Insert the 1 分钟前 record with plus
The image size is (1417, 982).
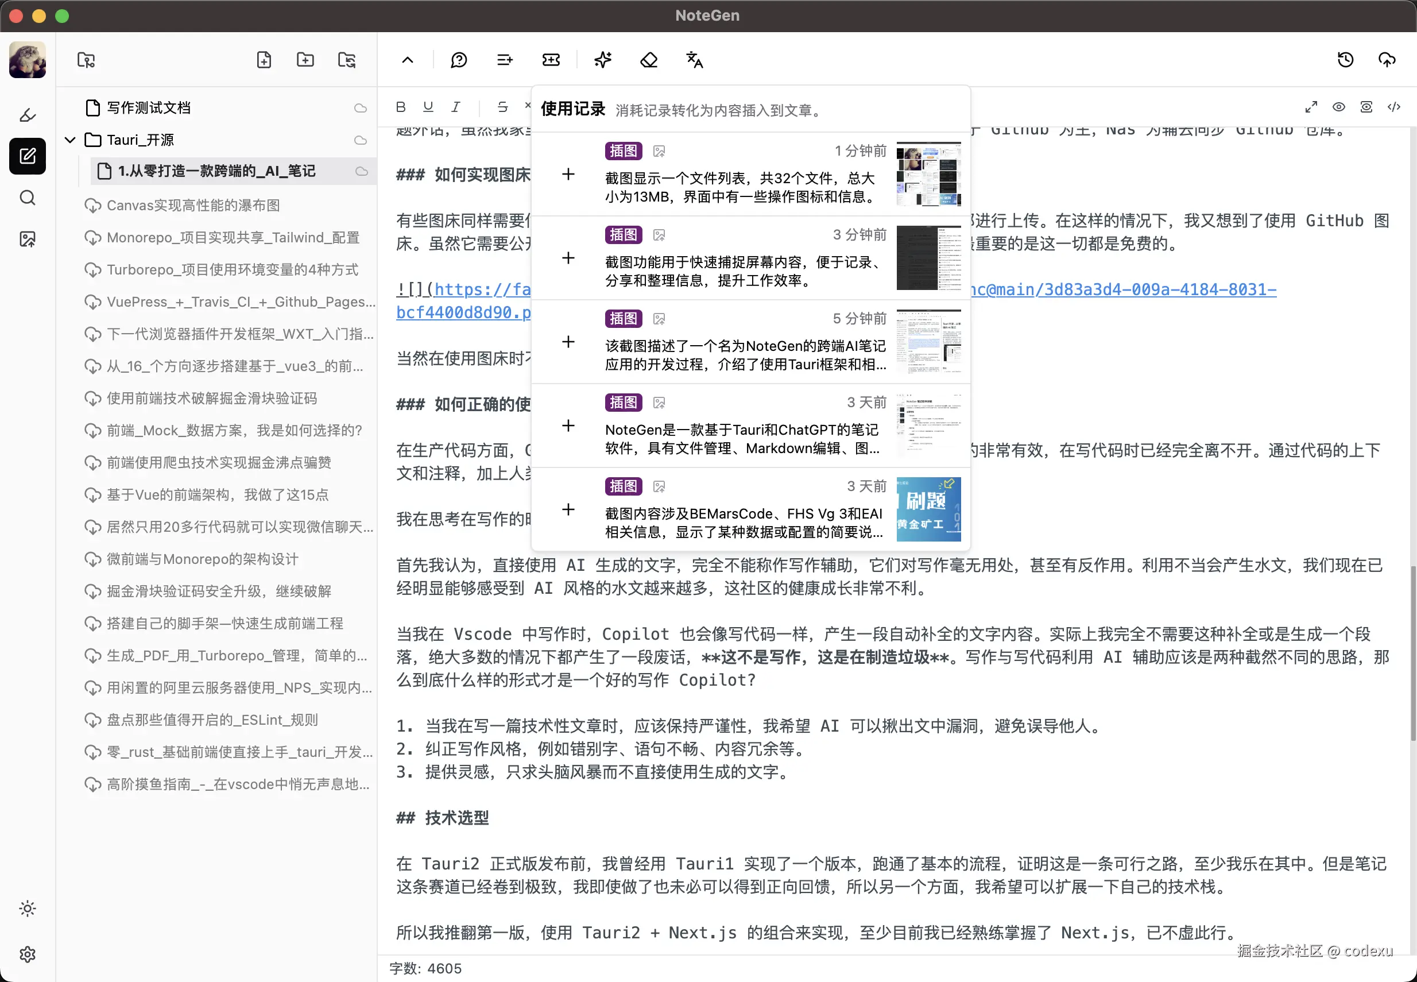point(568,174)
